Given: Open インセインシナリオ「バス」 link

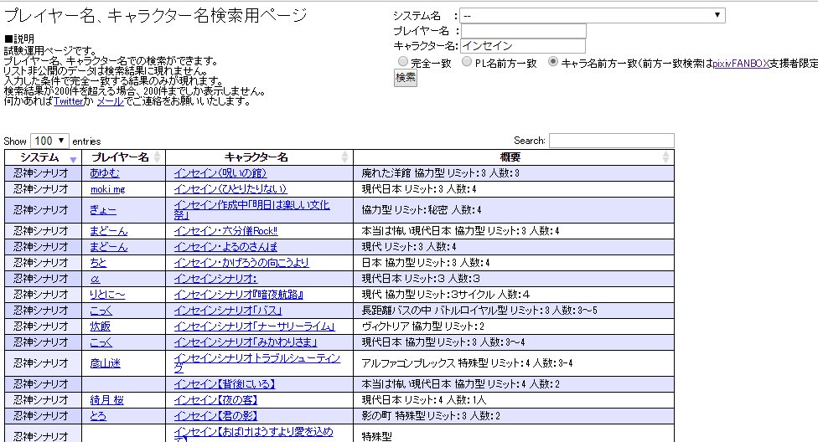Looking at the screenshot, I should [x=228, y=311].
